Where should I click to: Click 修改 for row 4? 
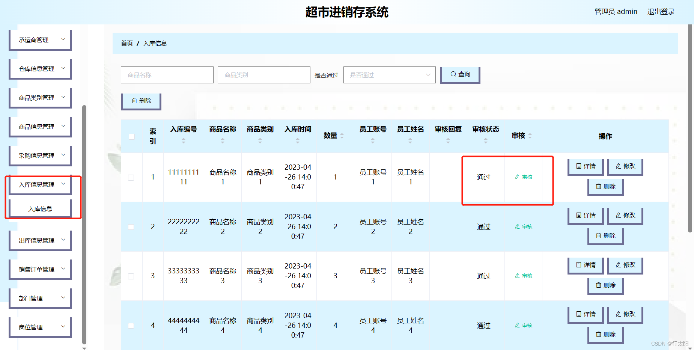click(x=625, y=315)
